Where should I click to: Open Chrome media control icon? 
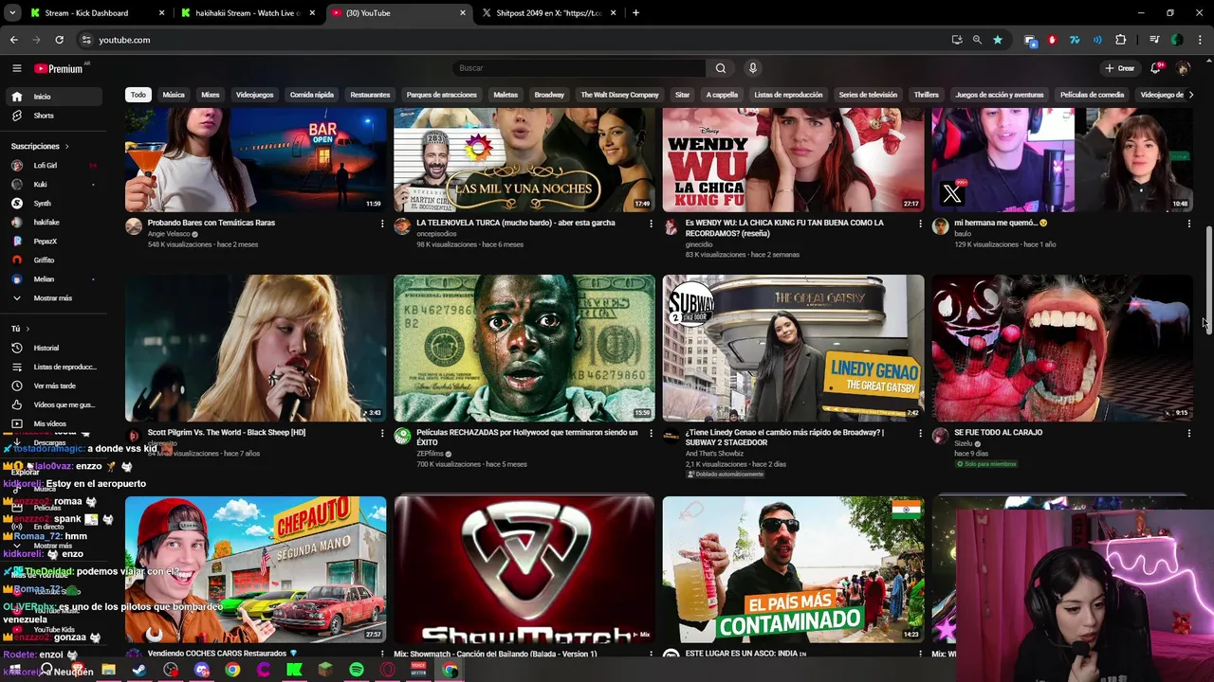tap(1154, 40)
